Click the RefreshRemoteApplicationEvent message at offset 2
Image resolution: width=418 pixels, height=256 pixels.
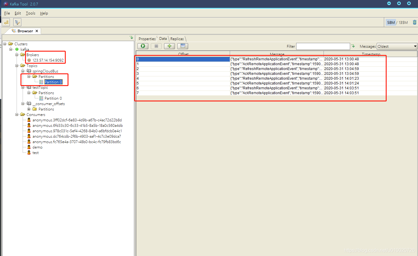277,69
